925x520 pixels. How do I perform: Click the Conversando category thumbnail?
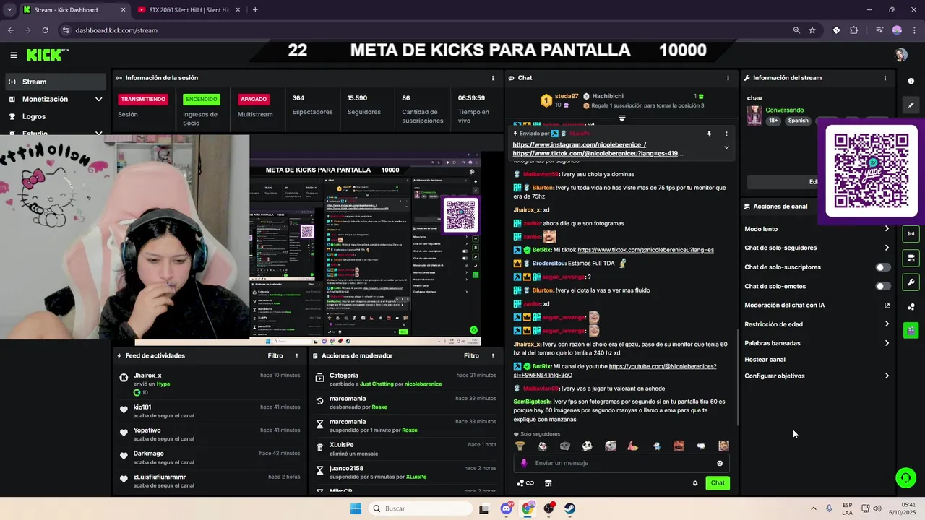pos(754,116)
